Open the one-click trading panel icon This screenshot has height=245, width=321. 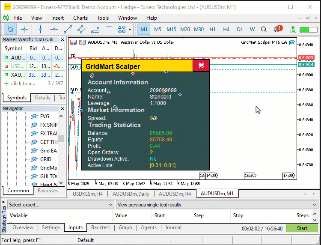click(82, 42)
